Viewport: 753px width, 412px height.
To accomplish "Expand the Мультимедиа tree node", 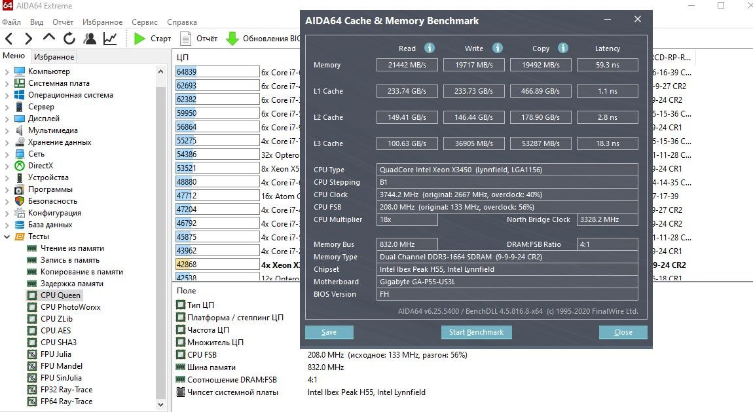I will pyautogui.click(x=7, y=130).
